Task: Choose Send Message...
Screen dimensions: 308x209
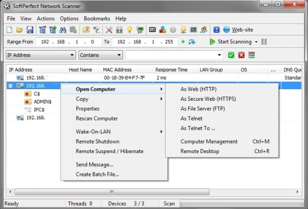Action: (x=113, y=165)
